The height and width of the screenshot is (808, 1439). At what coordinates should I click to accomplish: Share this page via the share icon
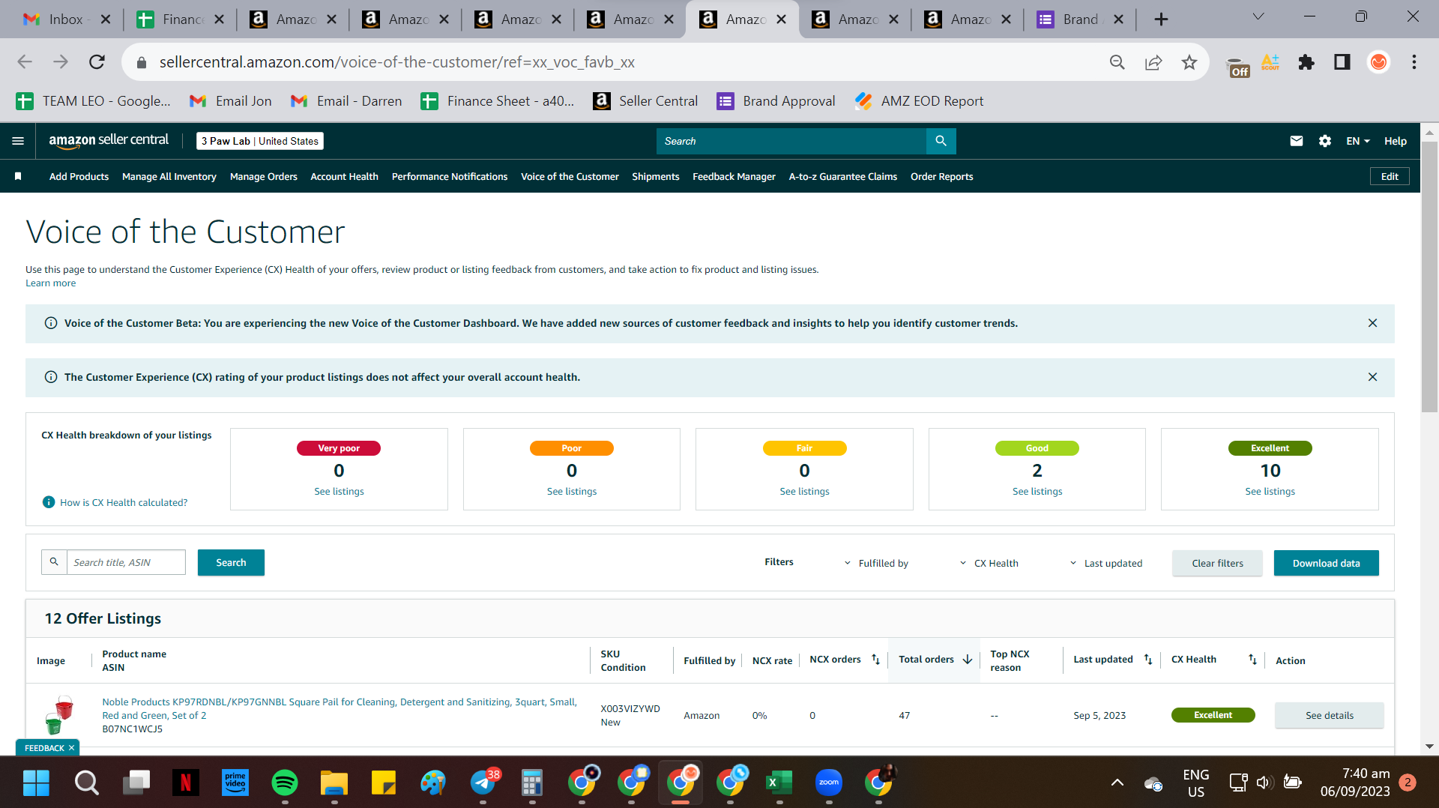click(1153, 62)
